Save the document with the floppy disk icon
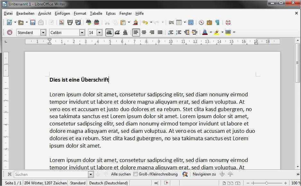 point(33,22)
